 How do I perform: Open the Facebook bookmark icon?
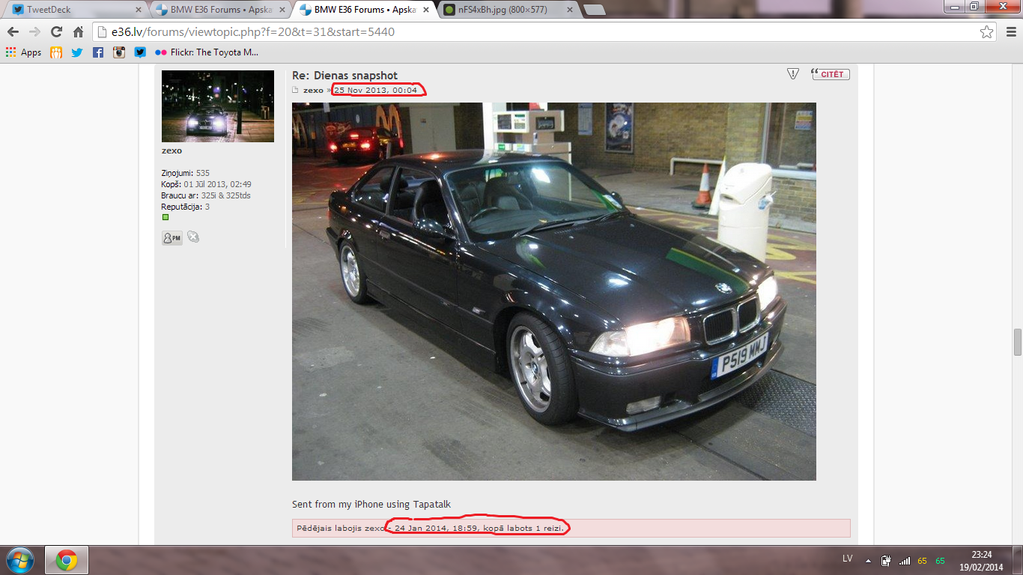(x=98, y=52)
